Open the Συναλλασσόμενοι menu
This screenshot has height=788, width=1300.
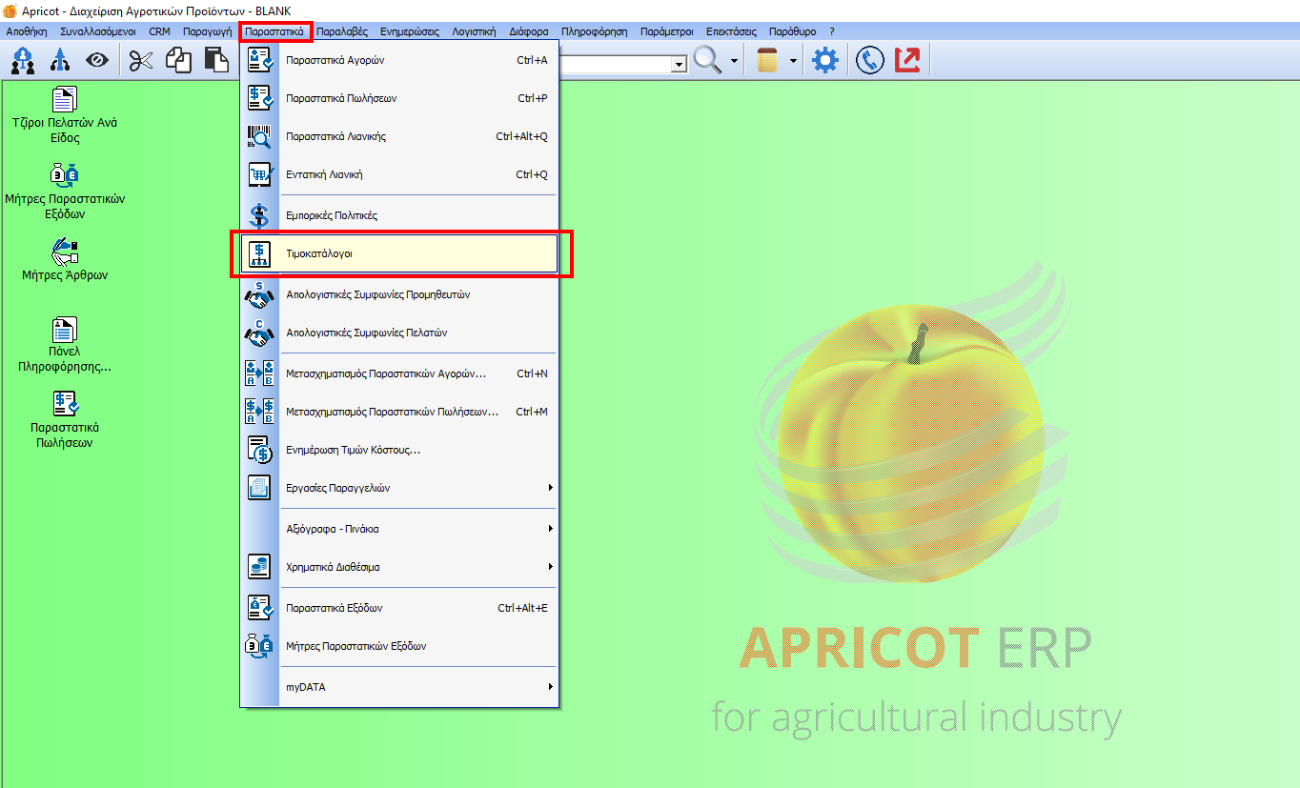98,31
